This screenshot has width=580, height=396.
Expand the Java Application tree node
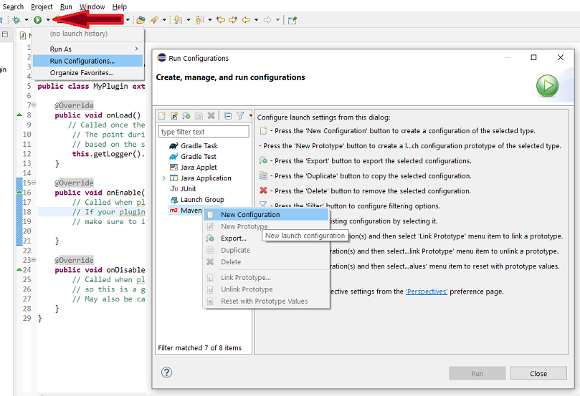(x=163, y=178)
